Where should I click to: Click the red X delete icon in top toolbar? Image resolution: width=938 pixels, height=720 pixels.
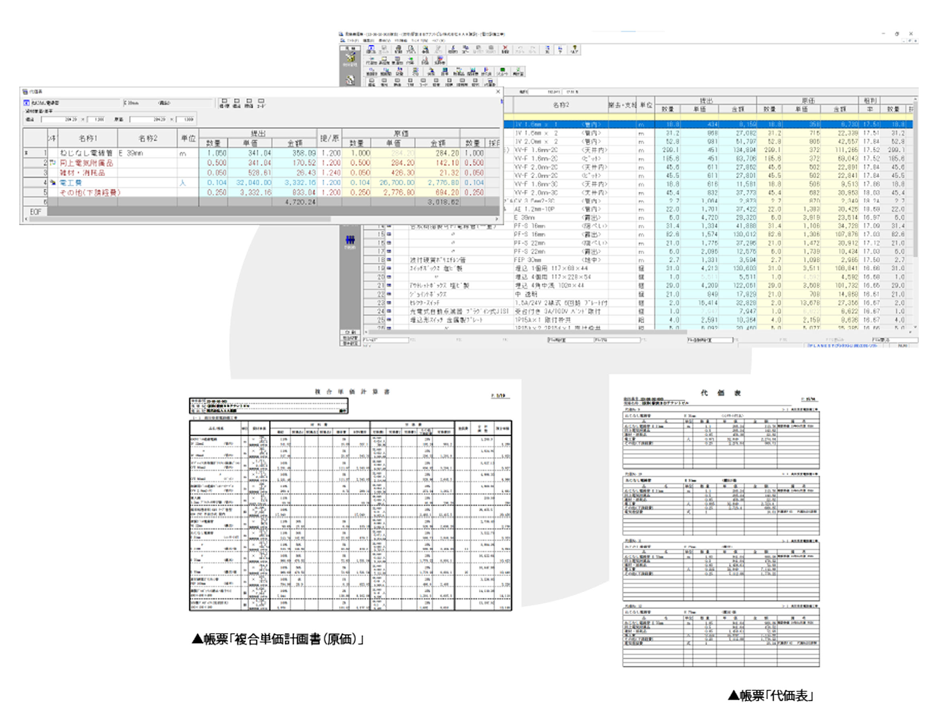[505, 49]
